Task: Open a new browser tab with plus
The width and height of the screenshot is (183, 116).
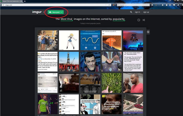Action: 25,1
